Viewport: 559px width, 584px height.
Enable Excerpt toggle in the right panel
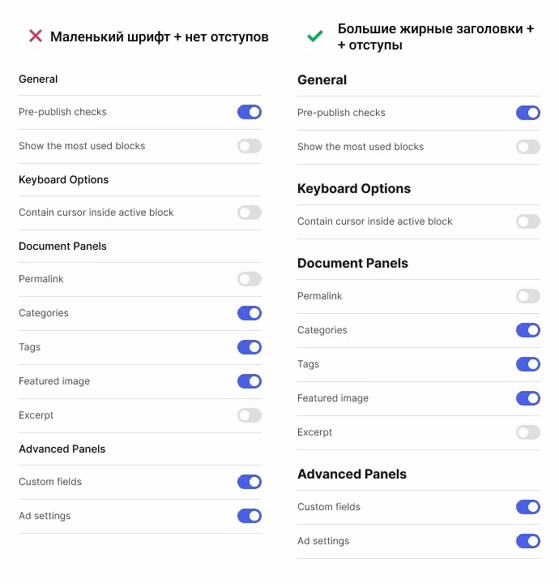coord(528,432)
